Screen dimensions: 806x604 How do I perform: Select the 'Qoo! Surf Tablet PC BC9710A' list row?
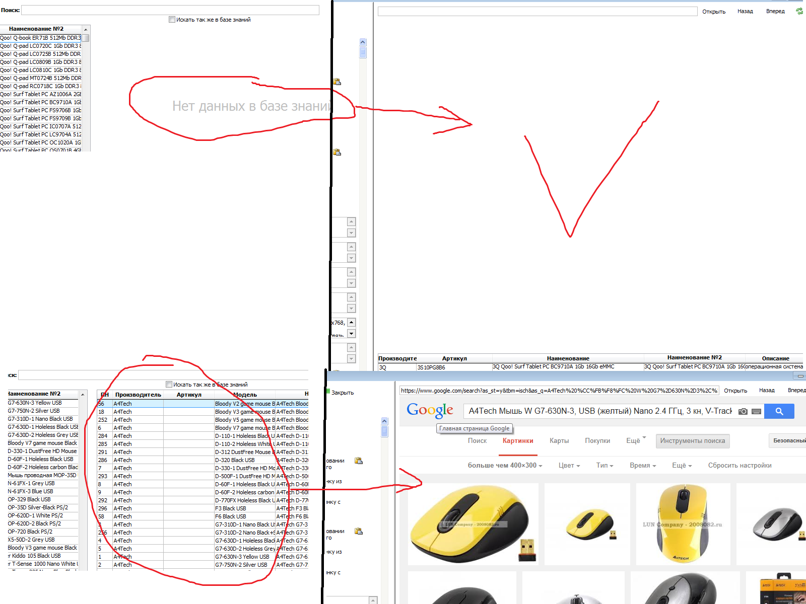40,102
